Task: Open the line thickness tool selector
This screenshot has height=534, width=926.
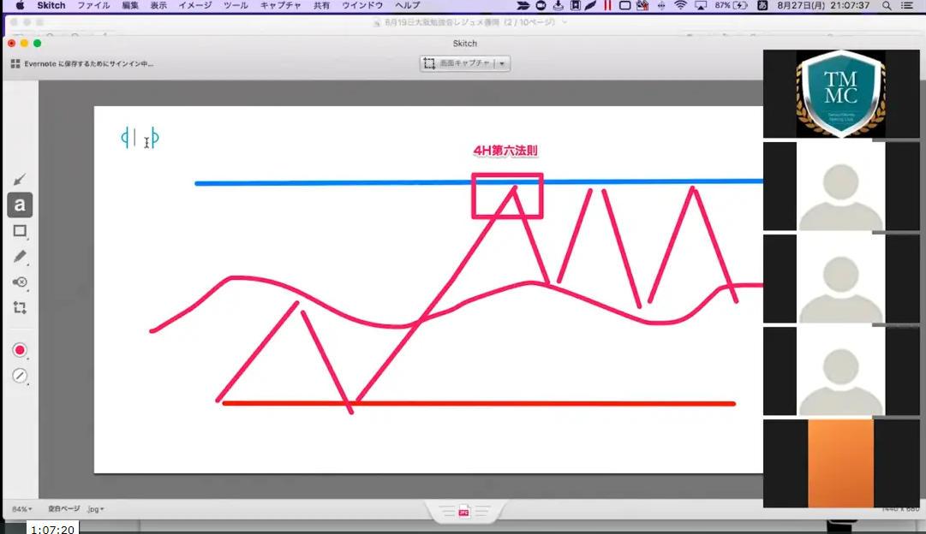Action: (20, 376)
